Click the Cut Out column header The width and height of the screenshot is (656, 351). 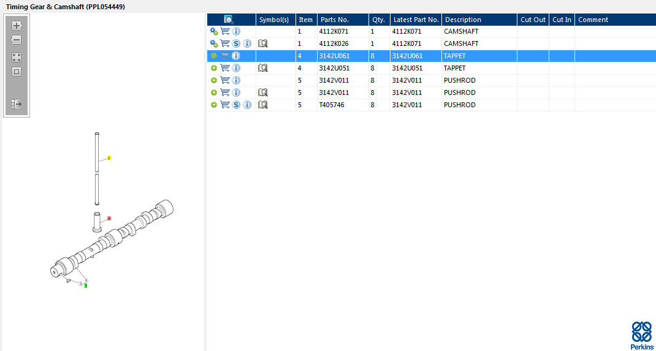(x=533, y=20)
